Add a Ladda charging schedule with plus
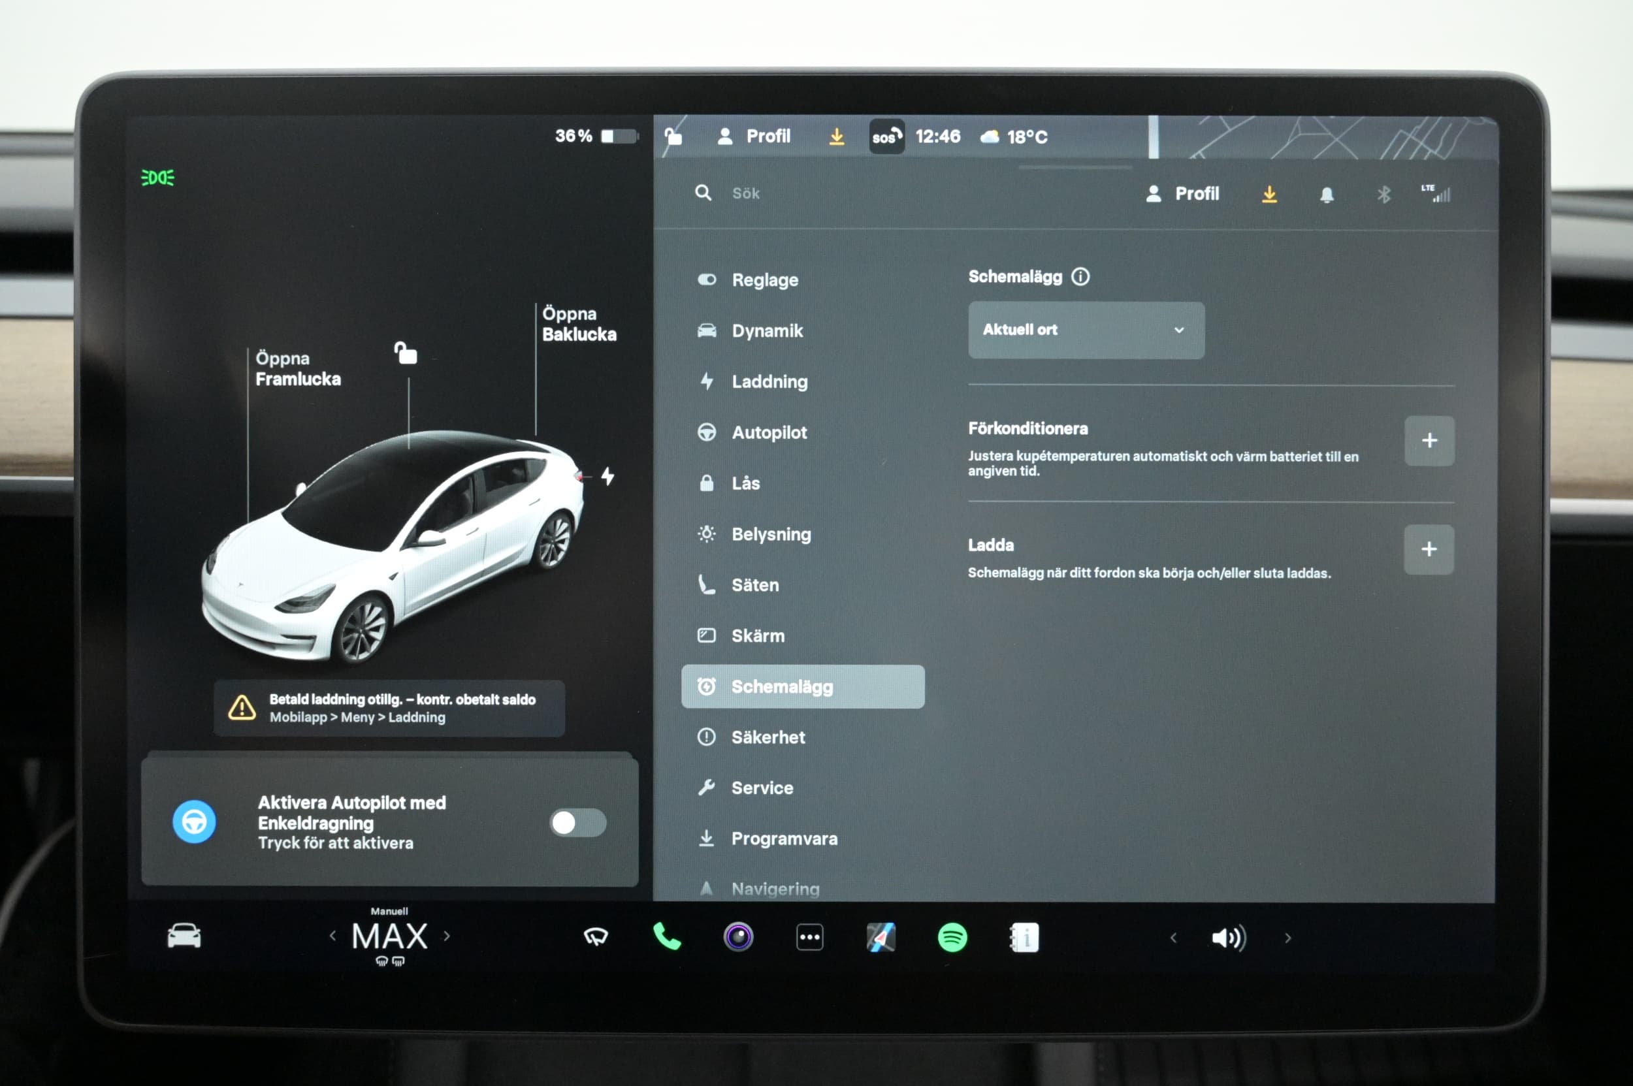The height and width of the screenshot is (1086, 1633). tap(1428, 549)
